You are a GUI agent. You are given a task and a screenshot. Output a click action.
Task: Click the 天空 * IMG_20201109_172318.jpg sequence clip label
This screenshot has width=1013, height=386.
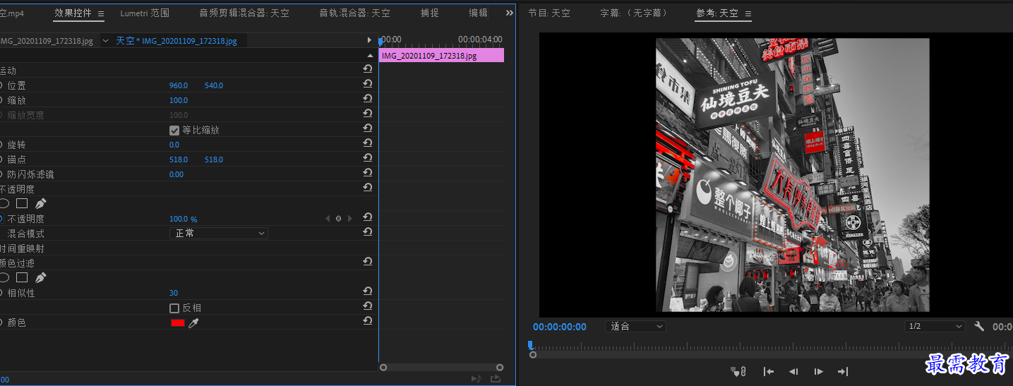click(176, 41)
